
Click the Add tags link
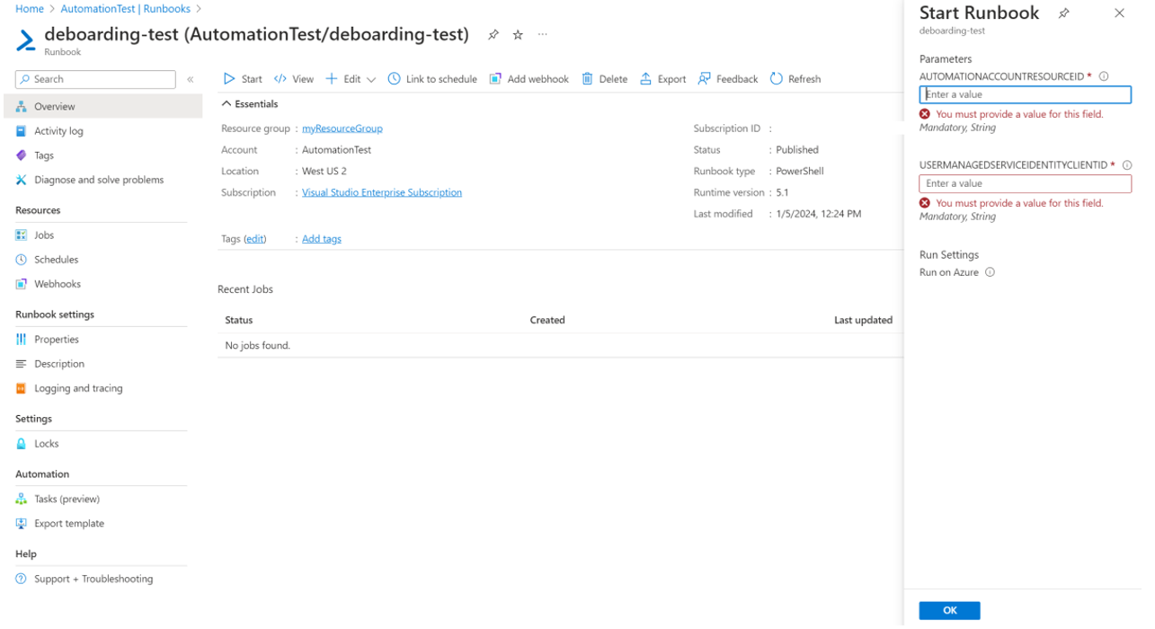coord(322,239)
